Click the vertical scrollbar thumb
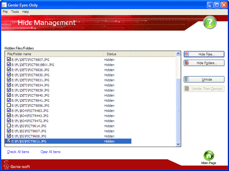 (178, 110)
